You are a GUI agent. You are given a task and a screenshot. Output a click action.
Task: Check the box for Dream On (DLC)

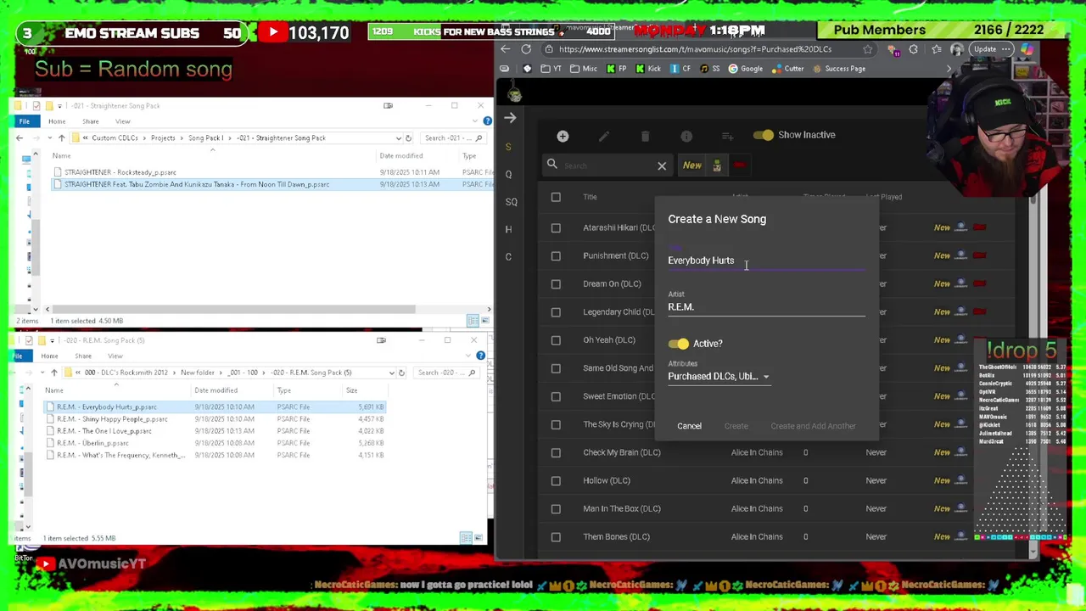pyautogui.click(x=556, y=283)
